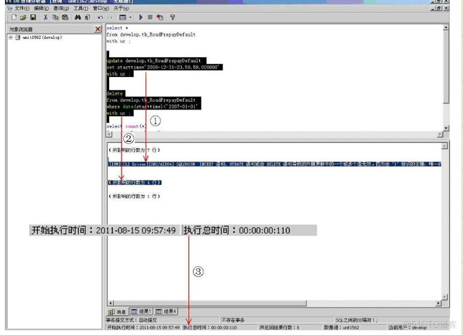
Task: Click editor horizontal scrollbar right arrow
Action: click(x=440, y=134)
